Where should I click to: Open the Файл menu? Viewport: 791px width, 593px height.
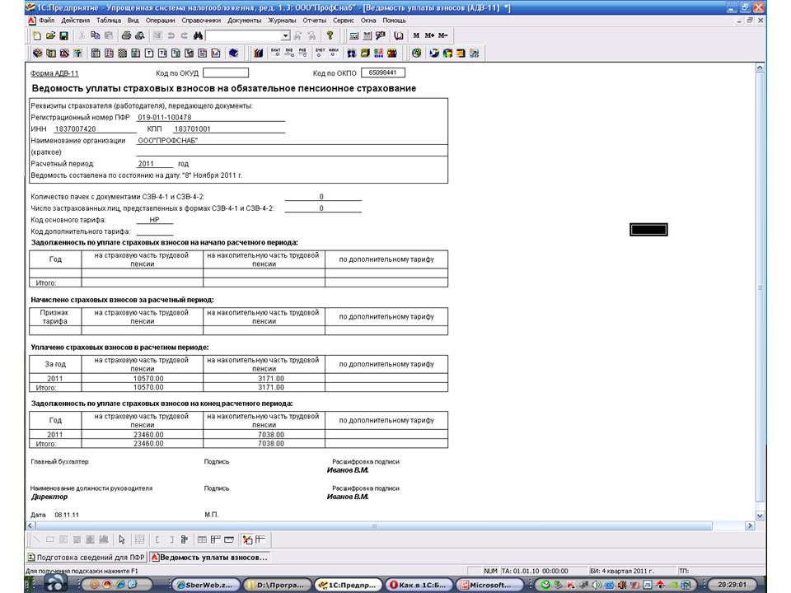pyautogui.click(x=46, y=21)
